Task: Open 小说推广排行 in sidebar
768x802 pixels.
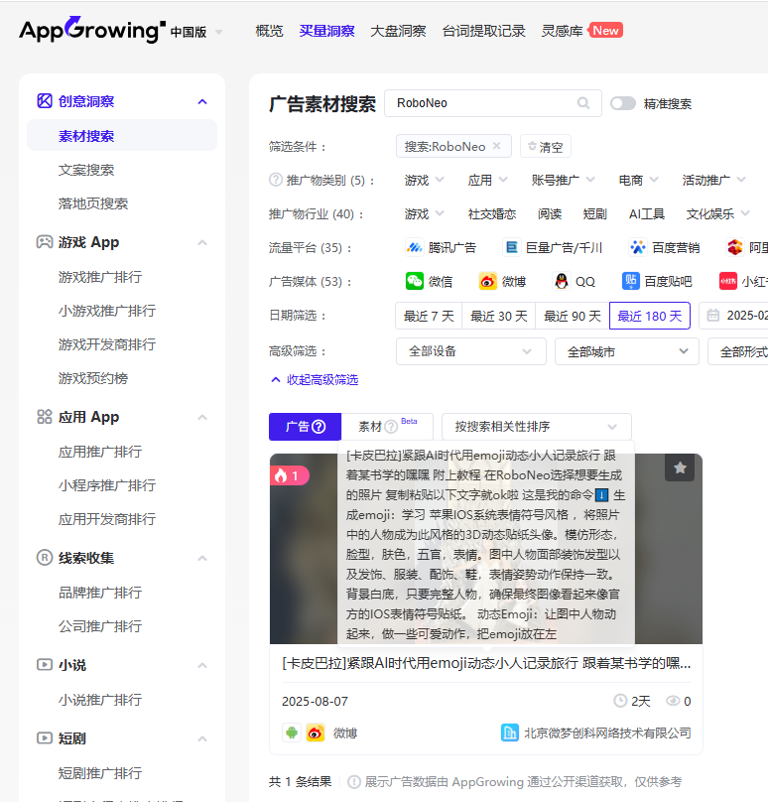Action: pyautogui.click(x=100, y=700)
